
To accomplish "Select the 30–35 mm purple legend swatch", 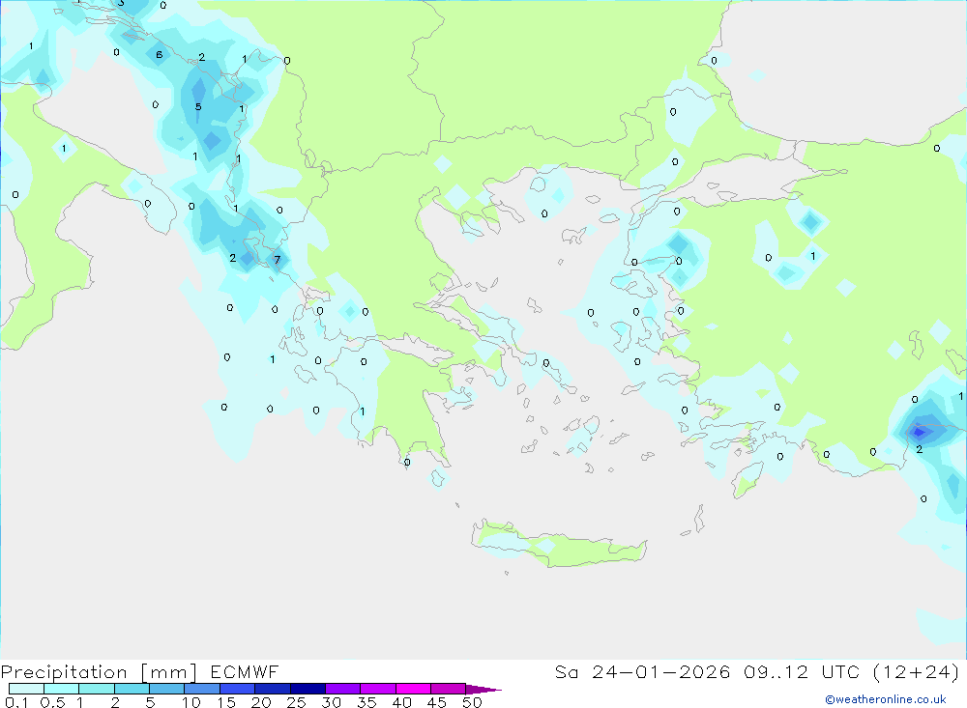I will (343, 689).
